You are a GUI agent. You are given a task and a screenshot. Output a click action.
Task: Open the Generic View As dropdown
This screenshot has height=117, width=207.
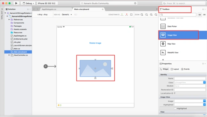pyautogui.click(x=67, y=15)
